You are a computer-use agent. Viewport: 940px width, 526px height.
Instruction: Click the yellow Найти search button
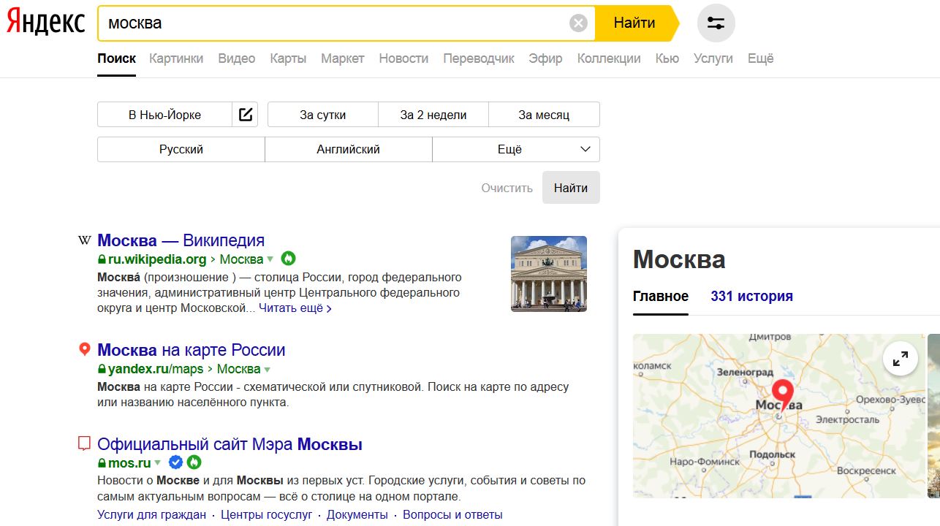[634, 23]
